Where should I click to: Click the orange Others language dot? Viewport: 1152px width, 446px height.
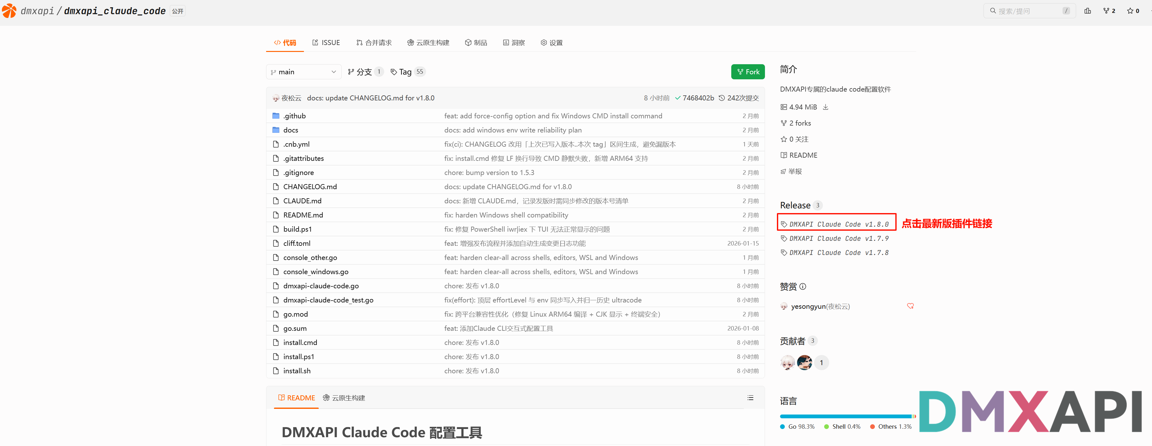coord(872,427)
